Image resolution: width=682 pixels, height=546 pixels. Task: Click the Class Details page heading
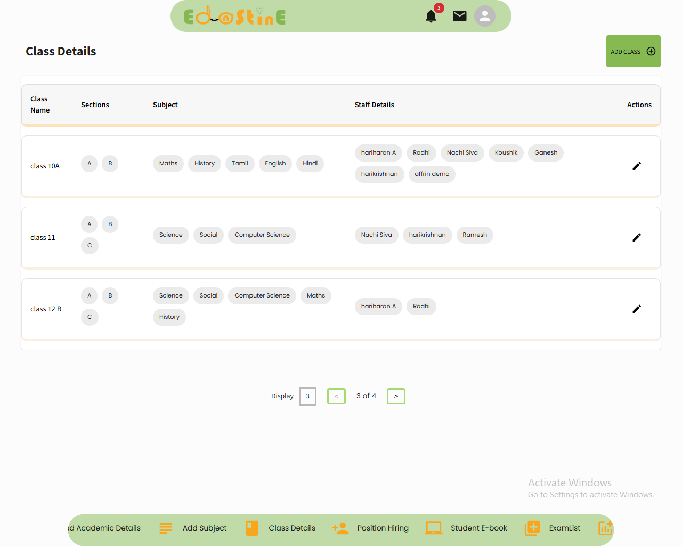tap(61, 51)
